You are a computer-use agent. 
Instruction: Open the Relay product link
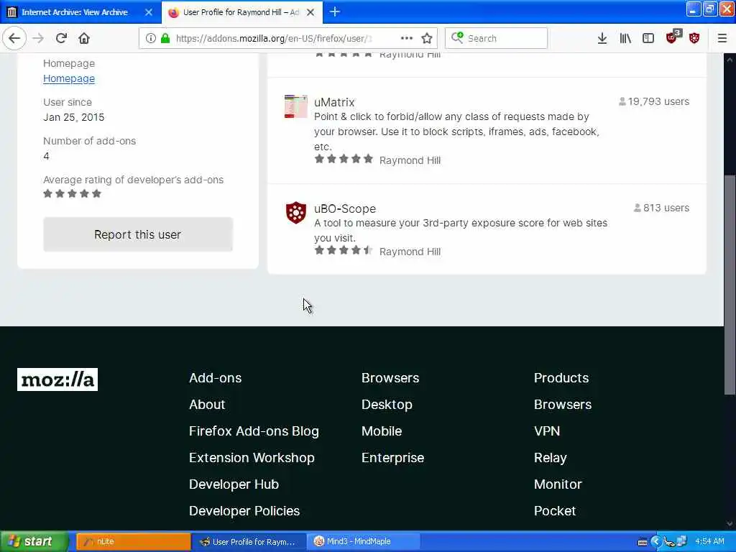(x=550, y=458)
